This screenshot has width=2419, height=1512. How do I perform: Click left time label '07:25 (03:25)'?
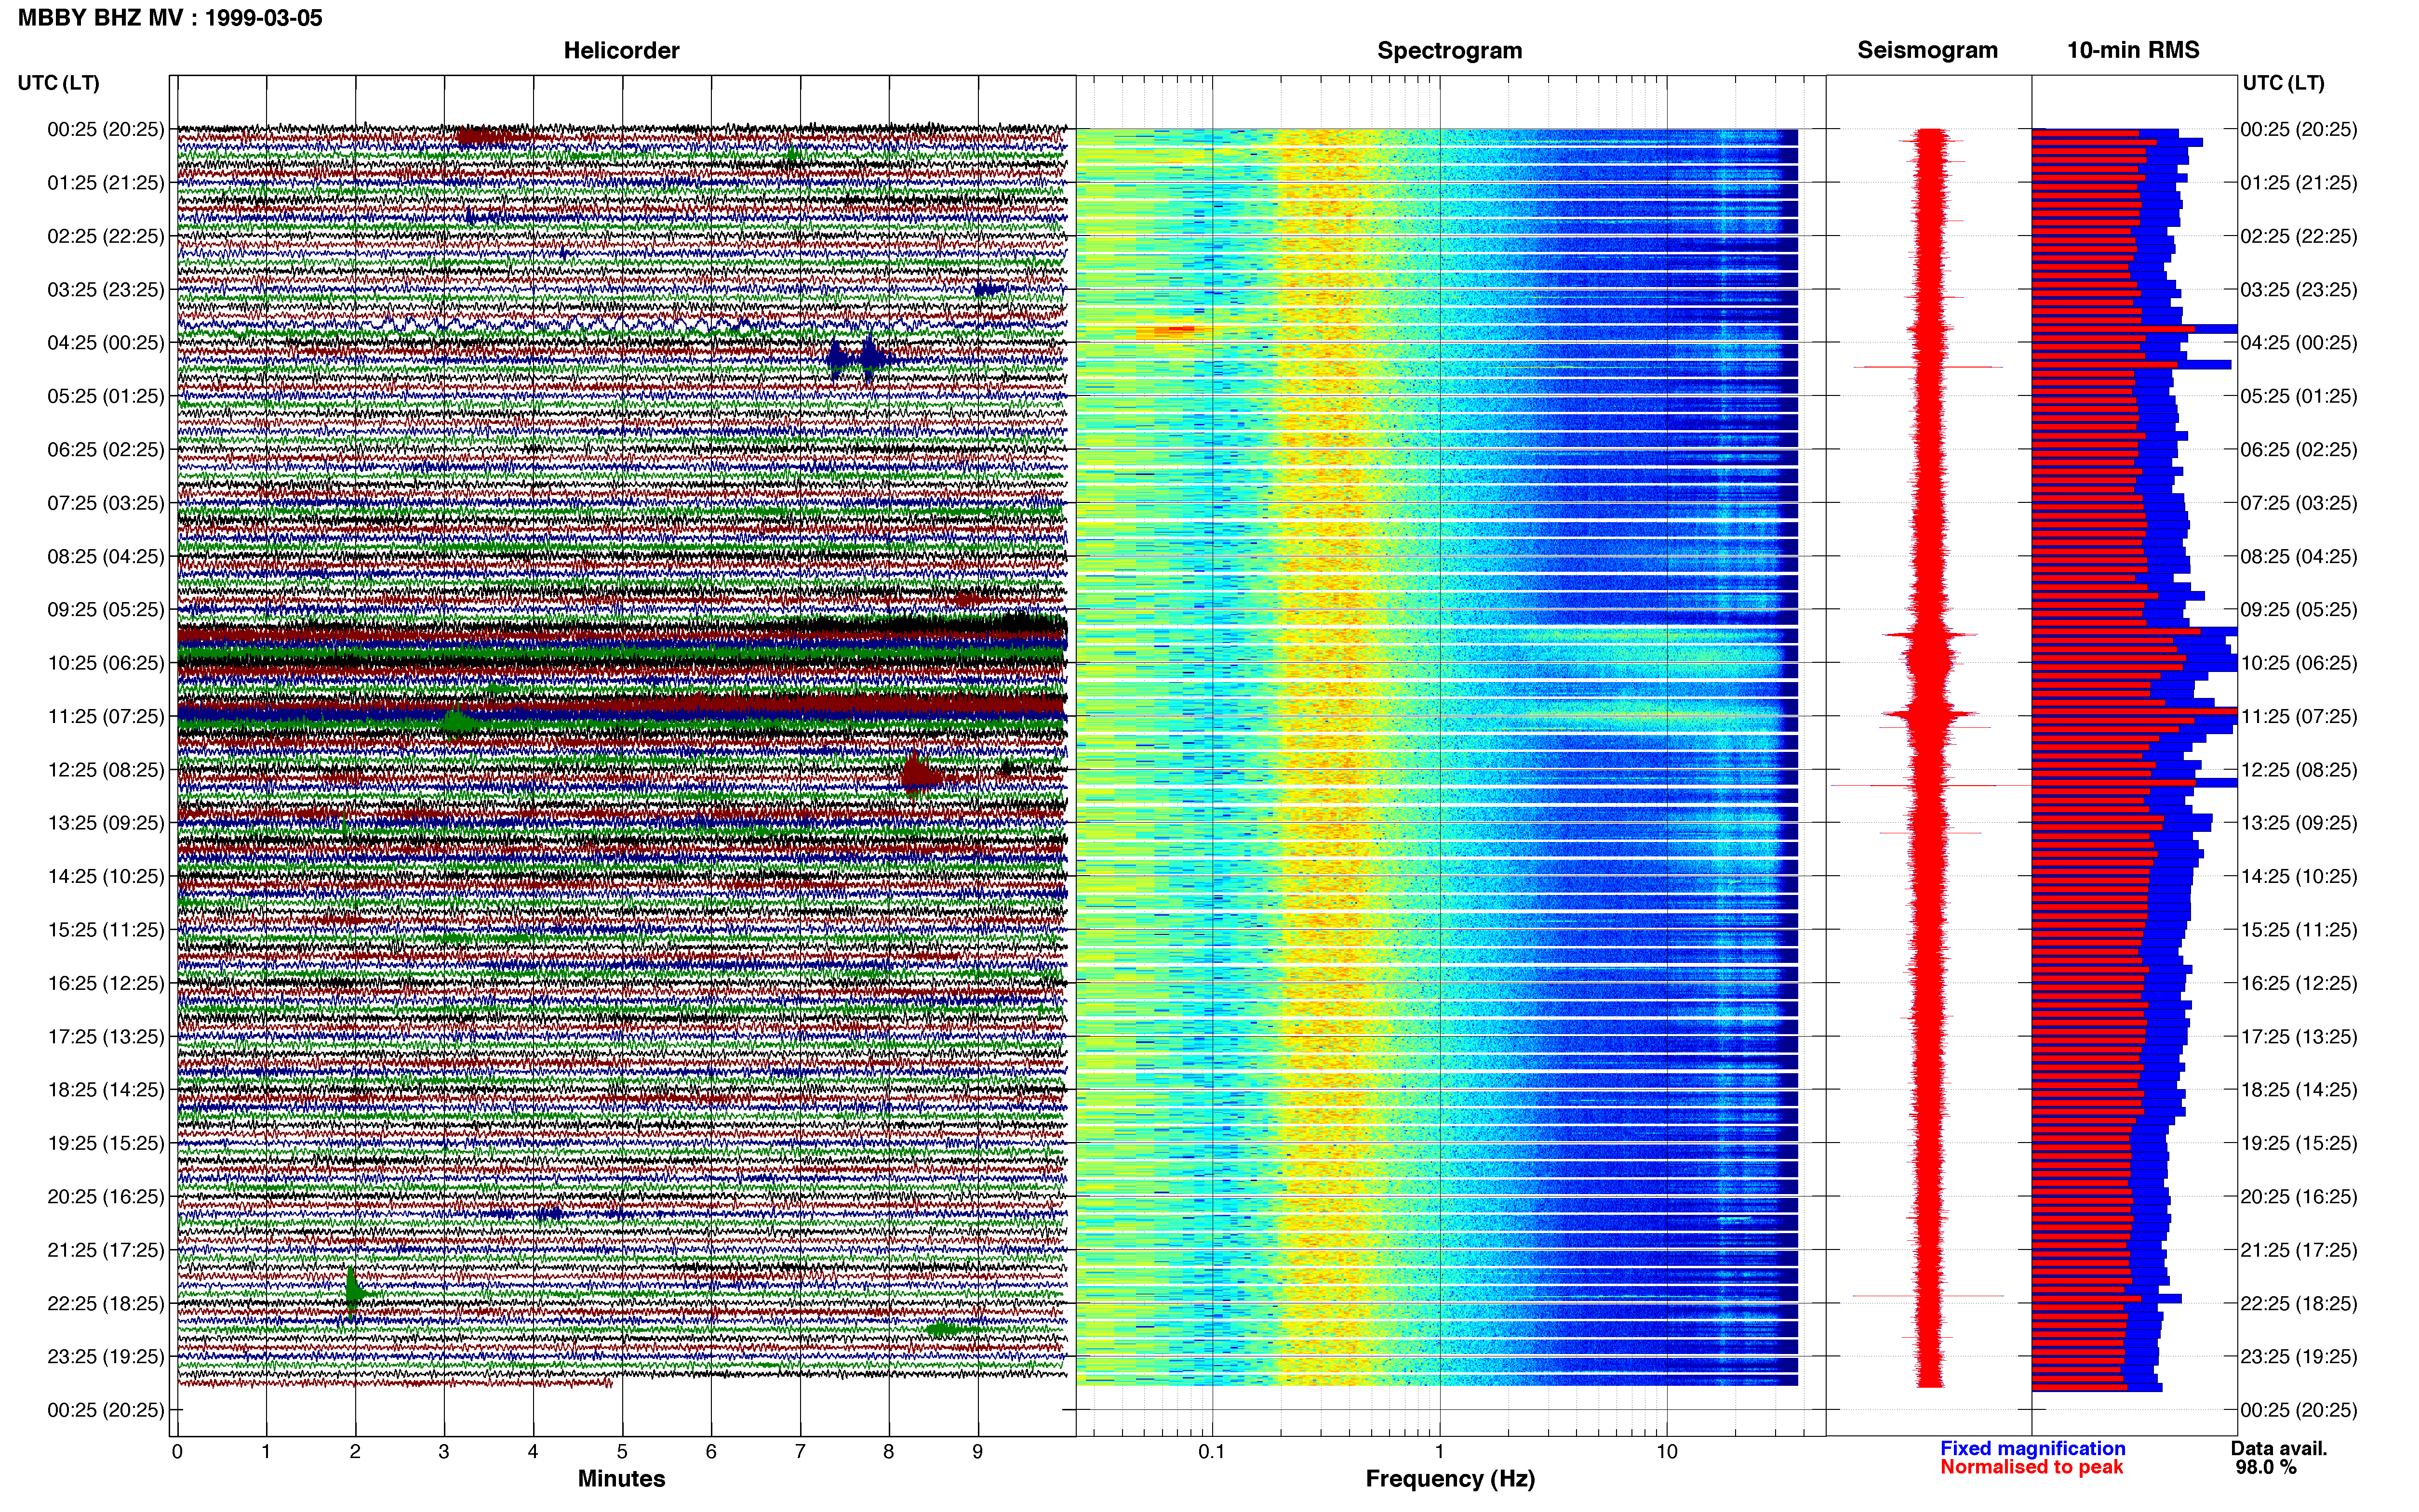(106, 503)
